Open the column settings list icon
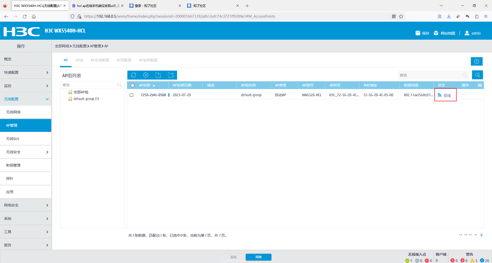This screenshot has height=263, width=492. [x=480, y=85]
